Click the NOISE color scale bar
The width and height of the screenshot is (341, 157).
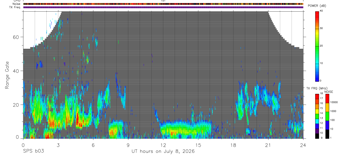[x=327, y=116]
